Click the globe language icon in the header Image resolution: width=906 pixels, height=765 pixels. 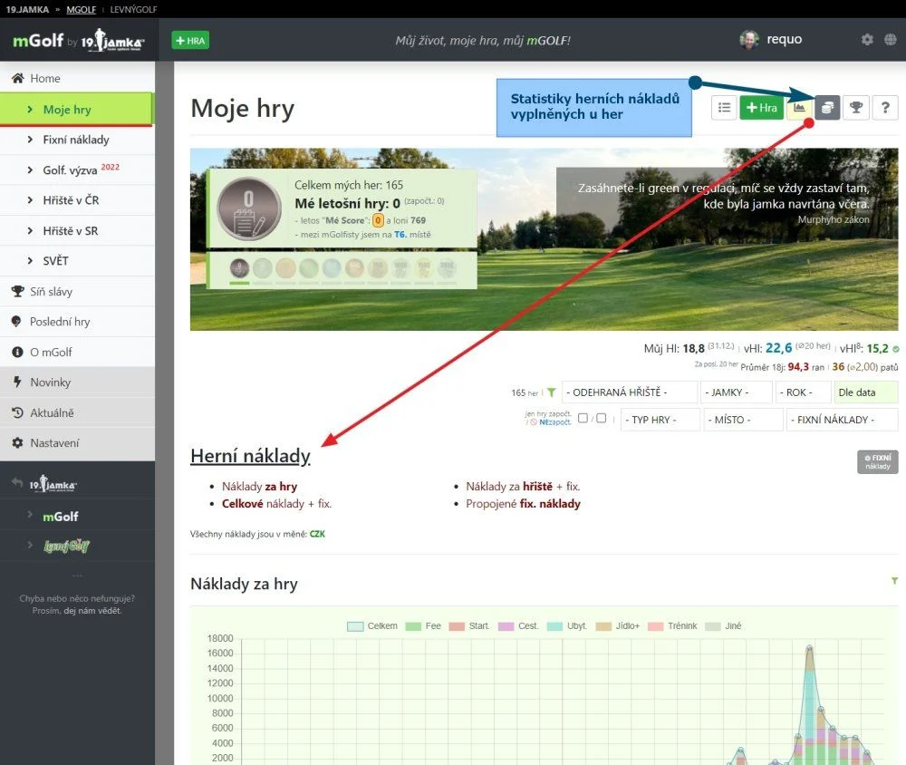coord(891,39)
